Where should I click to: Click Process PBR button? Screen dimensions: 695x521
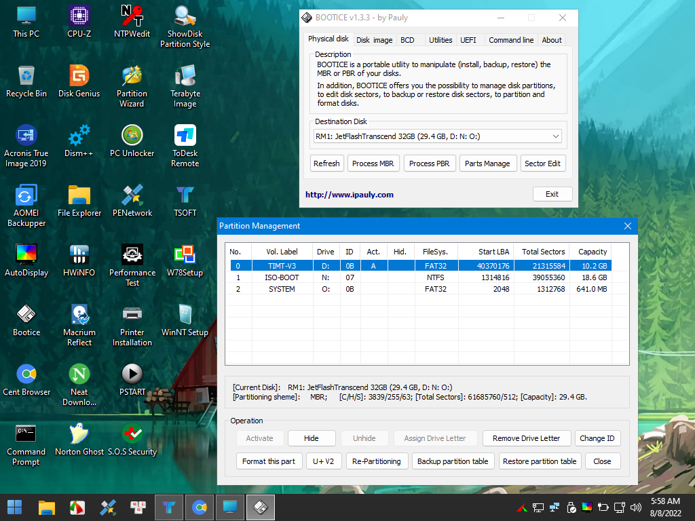(x=429, y=163)
